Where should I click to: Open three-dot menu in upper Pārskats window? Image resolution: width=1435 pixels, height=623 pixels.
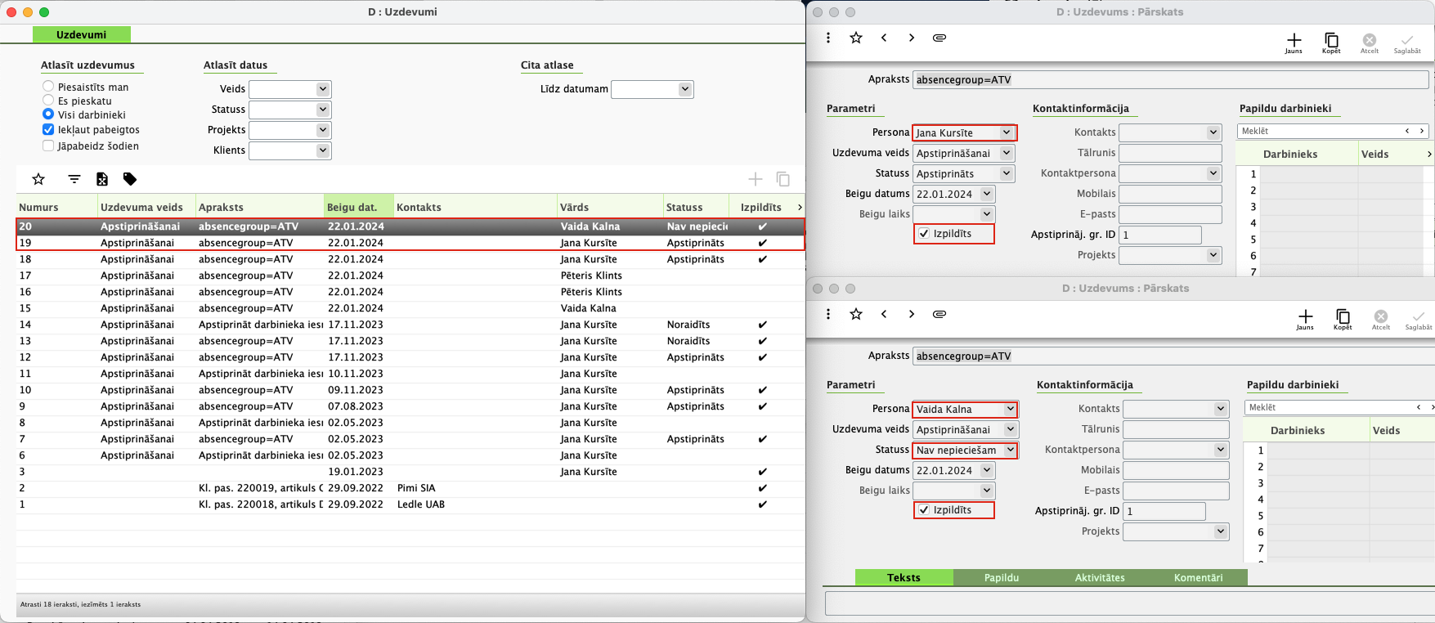coord(828,38)
